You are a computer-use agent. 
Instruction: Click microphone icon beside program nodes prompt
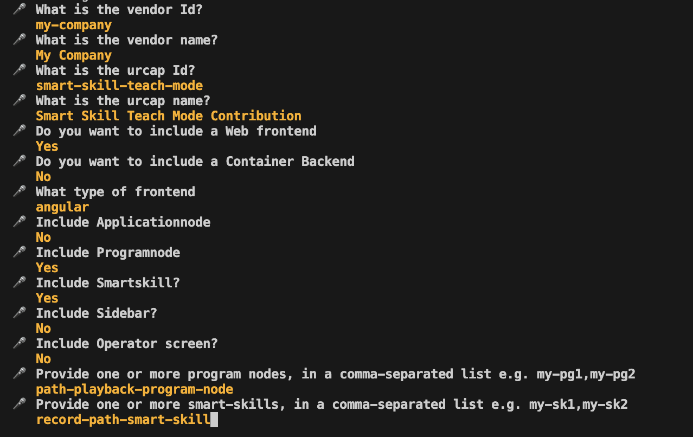(20, 374)
